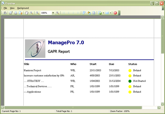Click the Zoom Out icon left of the 100% box
165x114 pixels.
[x=37, y=13]
